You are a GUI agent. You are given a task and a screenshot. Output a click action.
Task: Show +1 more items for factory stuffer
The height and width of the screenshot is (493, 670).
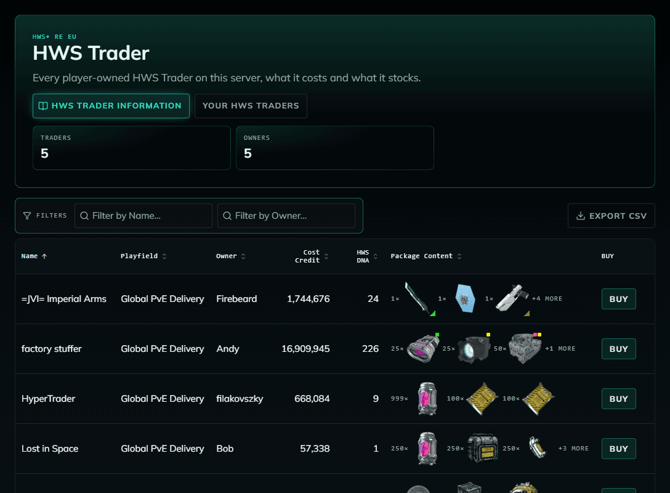pos(560,349)
